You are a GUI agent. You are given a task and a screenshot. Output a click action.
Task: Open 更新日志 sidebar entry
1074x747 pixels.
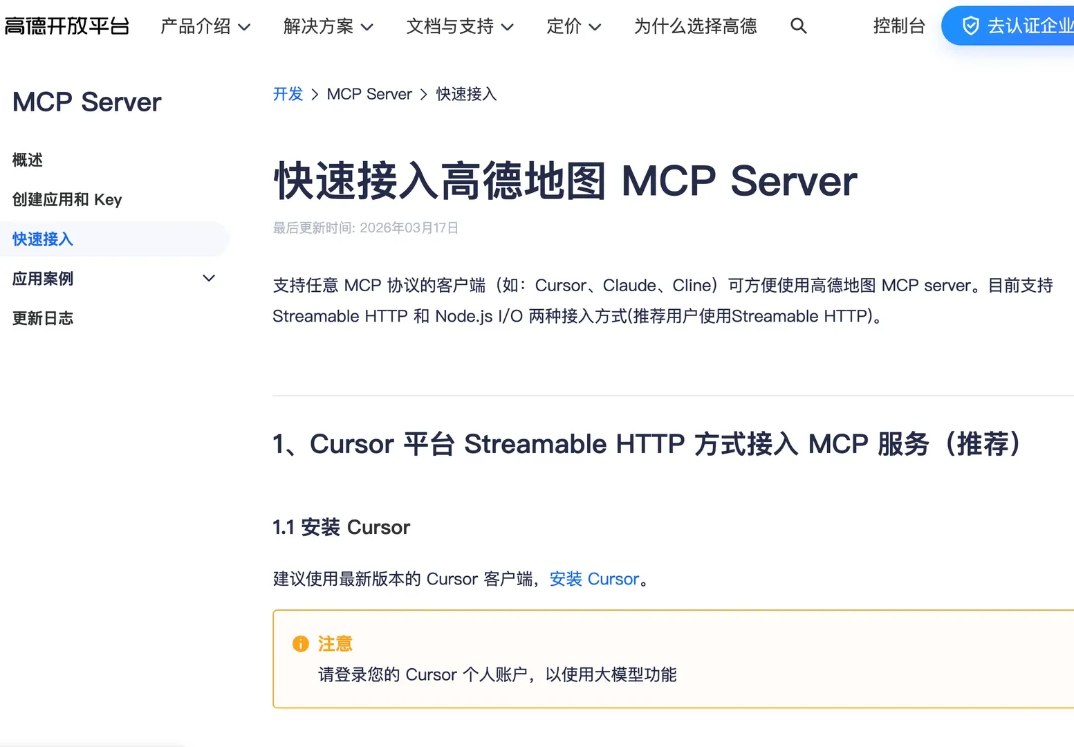click(x=43, y=318)
